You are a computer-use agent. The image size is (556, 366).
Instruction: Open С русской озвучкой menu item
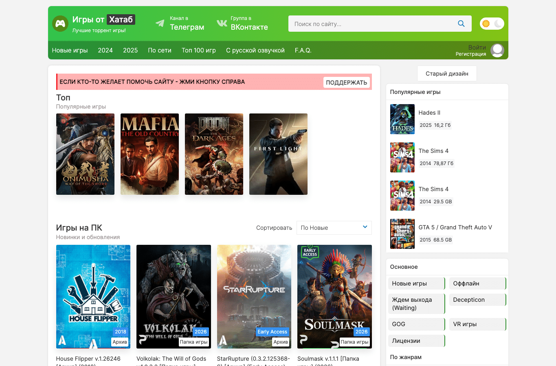pyautogui.click(x=255, y=50)
